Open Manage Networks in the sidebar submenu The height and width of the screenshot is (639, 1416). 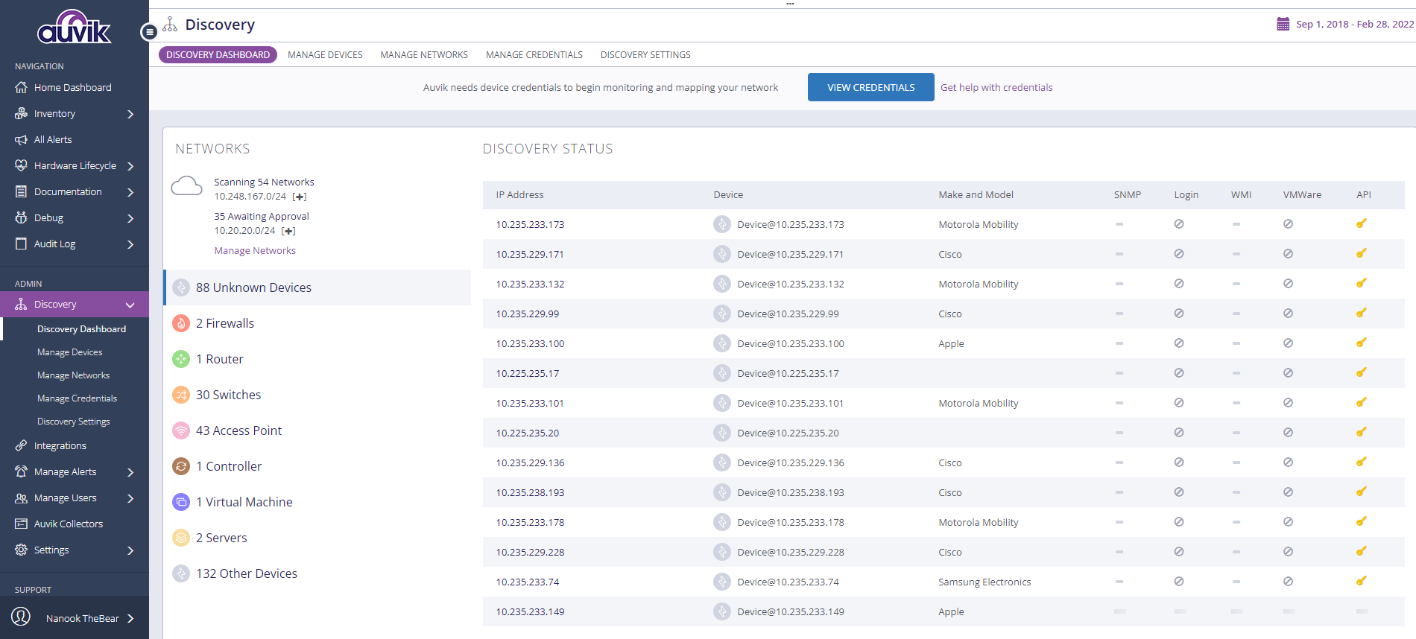pos(73,375)
